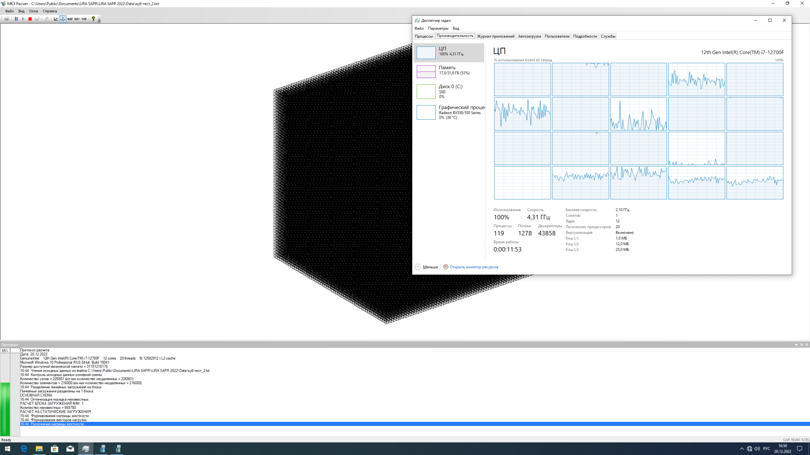Screen dimensions: 810x455
Task: Open the Автозагрузка tab
Action: pyautogui.click(x=529, y=36)
